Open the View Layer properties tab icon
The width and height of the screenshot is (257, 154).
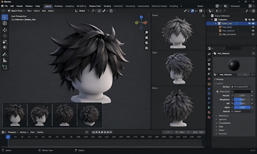click(209, 69)
